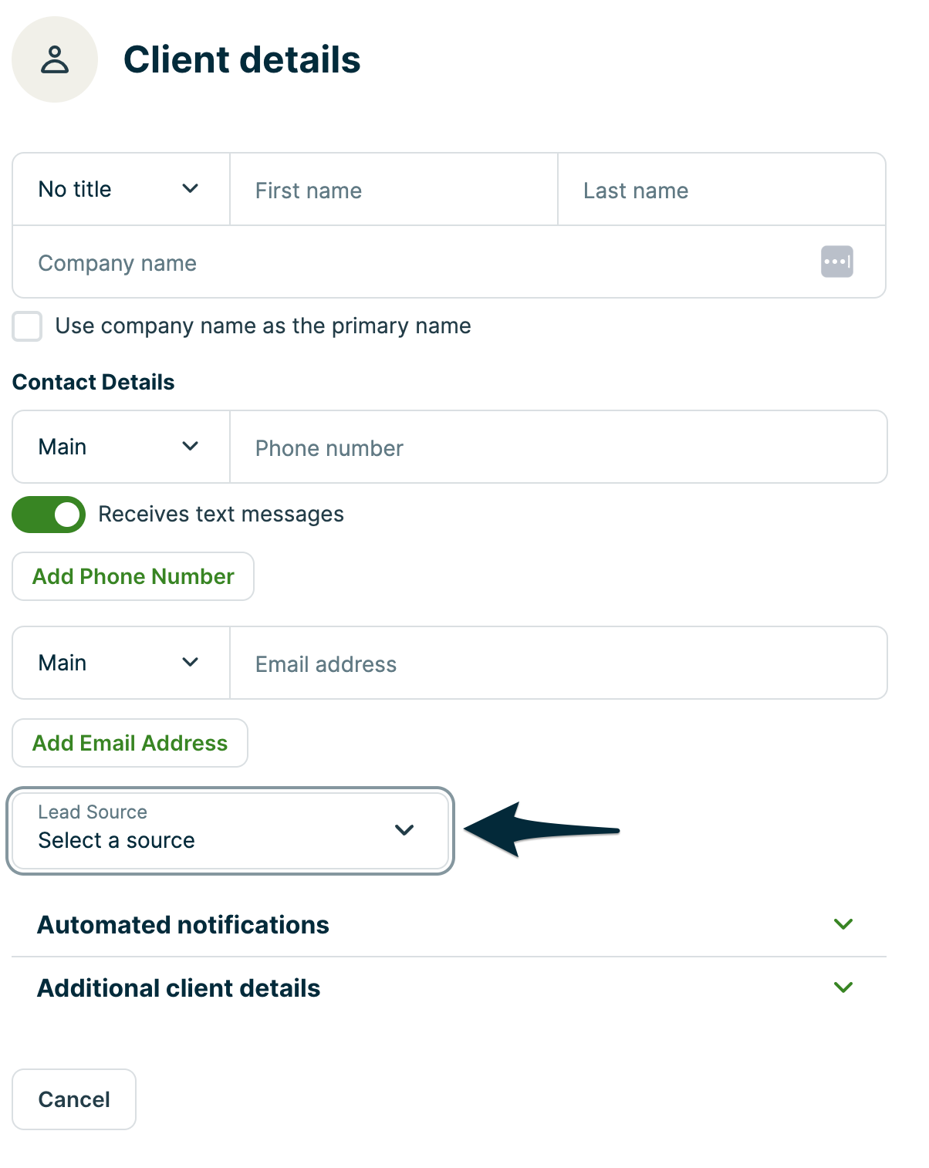Expand the Automated notifications section
Screen dimensions: 929x1168
pos(184,925)
